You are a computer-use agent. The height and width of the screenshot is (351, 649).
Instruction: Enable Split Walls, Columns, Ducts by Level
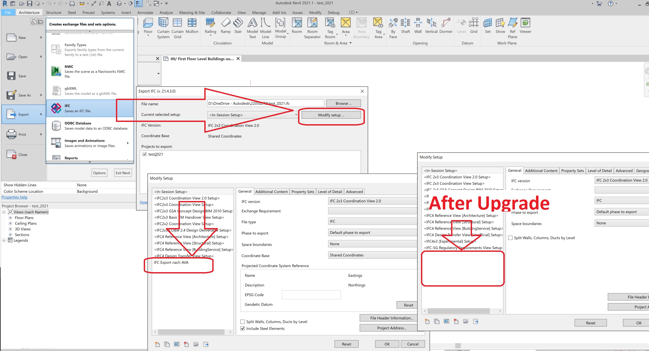pyautogui.click(x=242, y=322)
